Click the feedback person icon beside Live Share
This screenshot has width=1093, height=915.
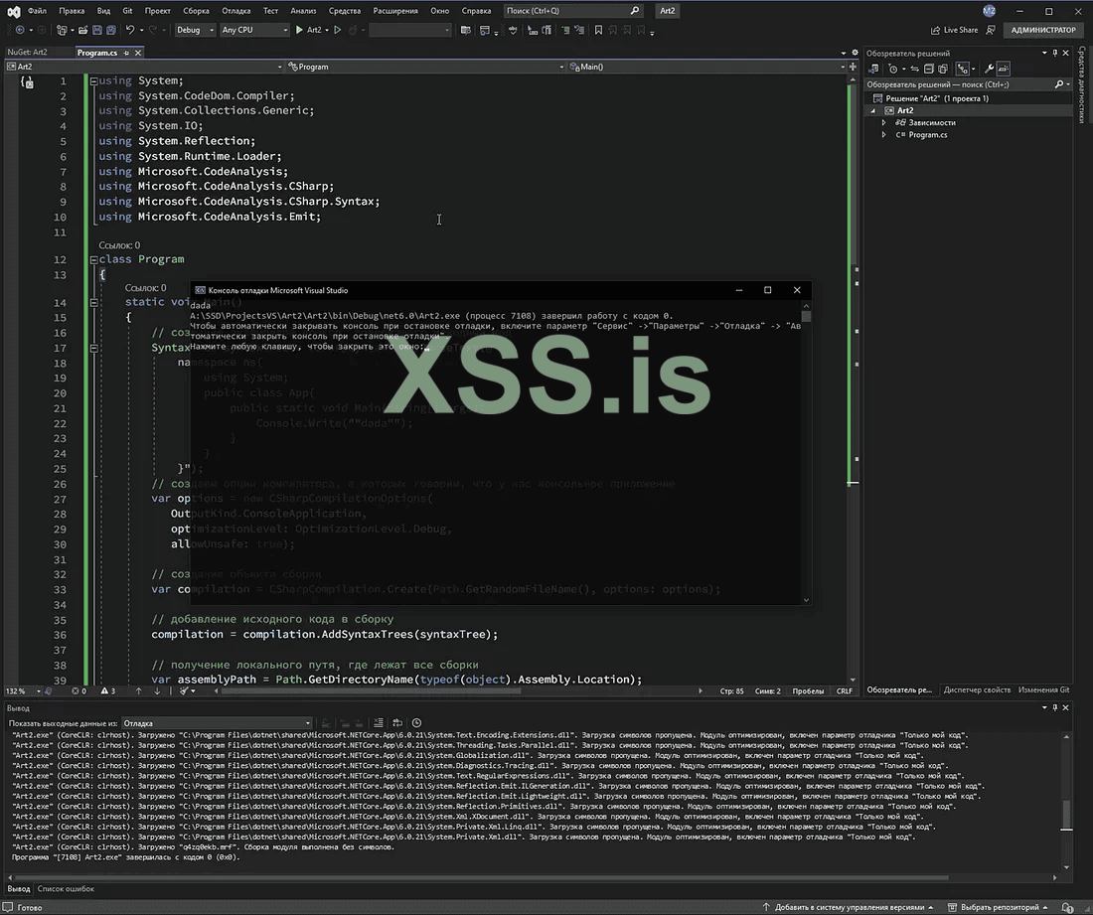tap(991, 30)
